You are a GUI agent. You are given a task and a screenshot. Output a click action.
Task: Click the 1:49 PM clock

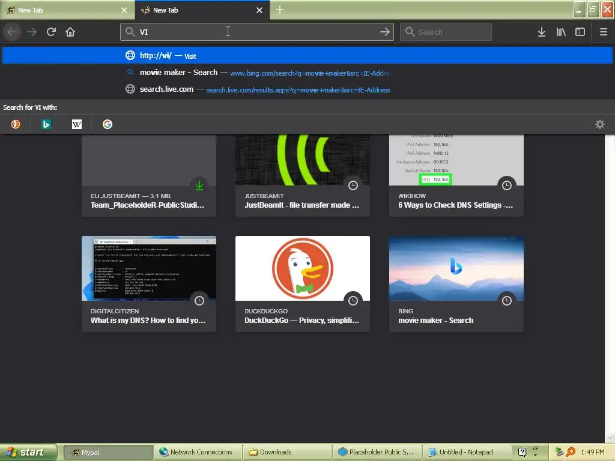pos(593,453)
